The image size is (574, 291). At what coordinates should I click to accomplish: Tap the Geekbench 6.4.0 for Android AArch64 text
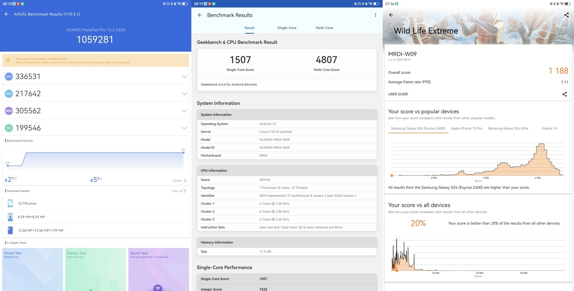click(229, 84)
